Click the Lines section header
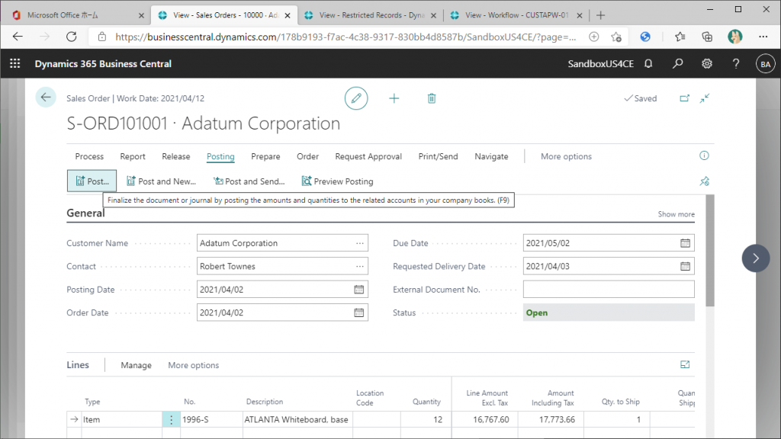Viewport: 781px width, 439px height. [x=78, y=365]
